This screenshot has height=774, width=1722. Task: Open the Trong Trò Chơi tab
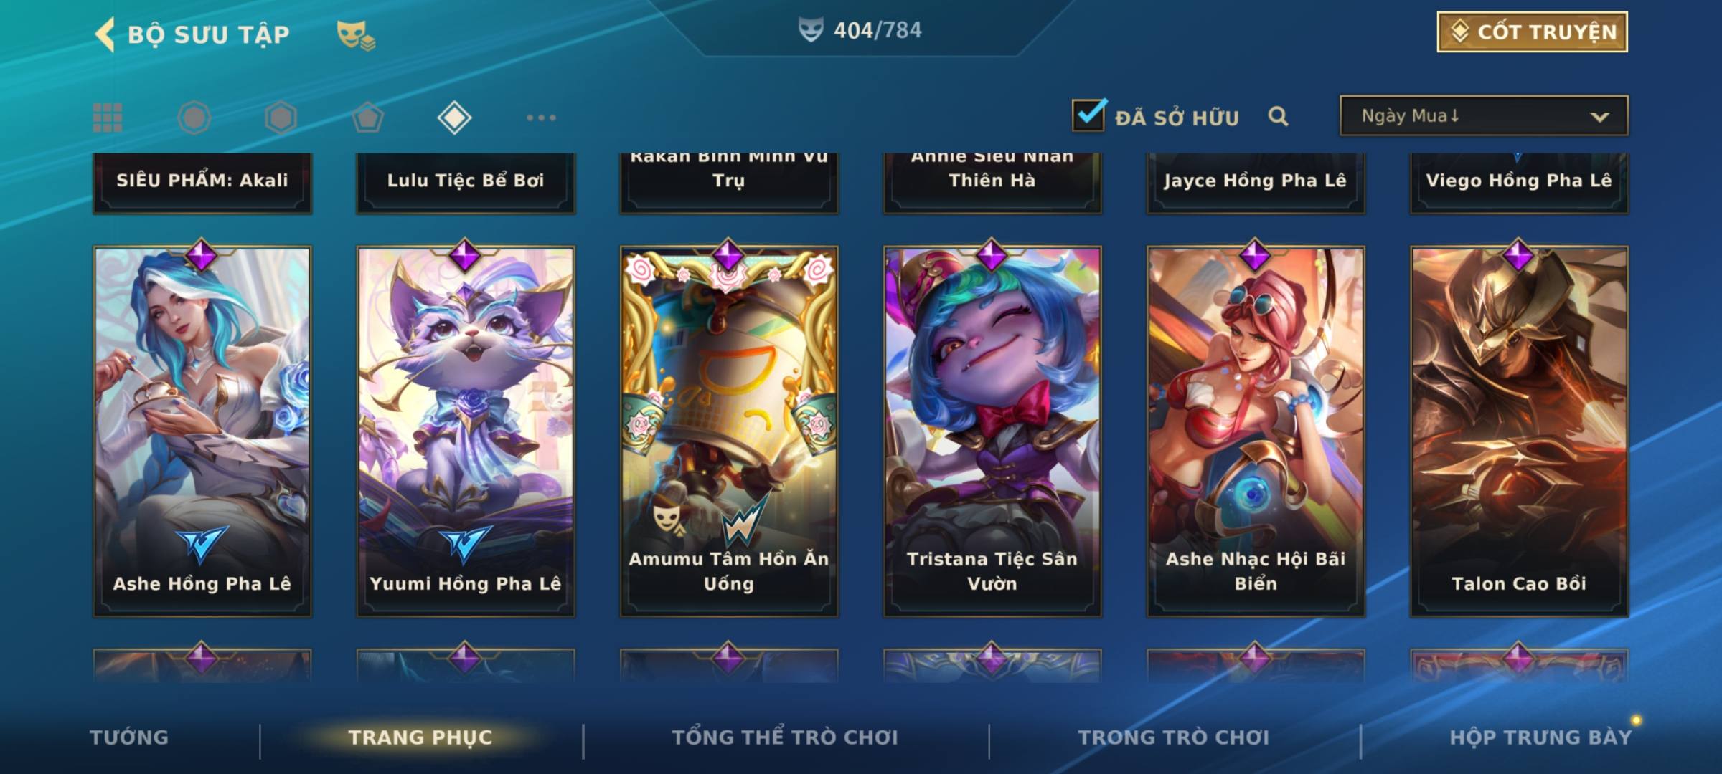(1174, 737)
